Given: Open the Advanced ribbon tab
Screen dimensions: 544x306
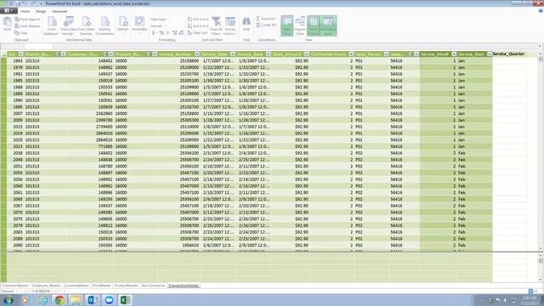Looking at the screenshot, I should [59, 11].
